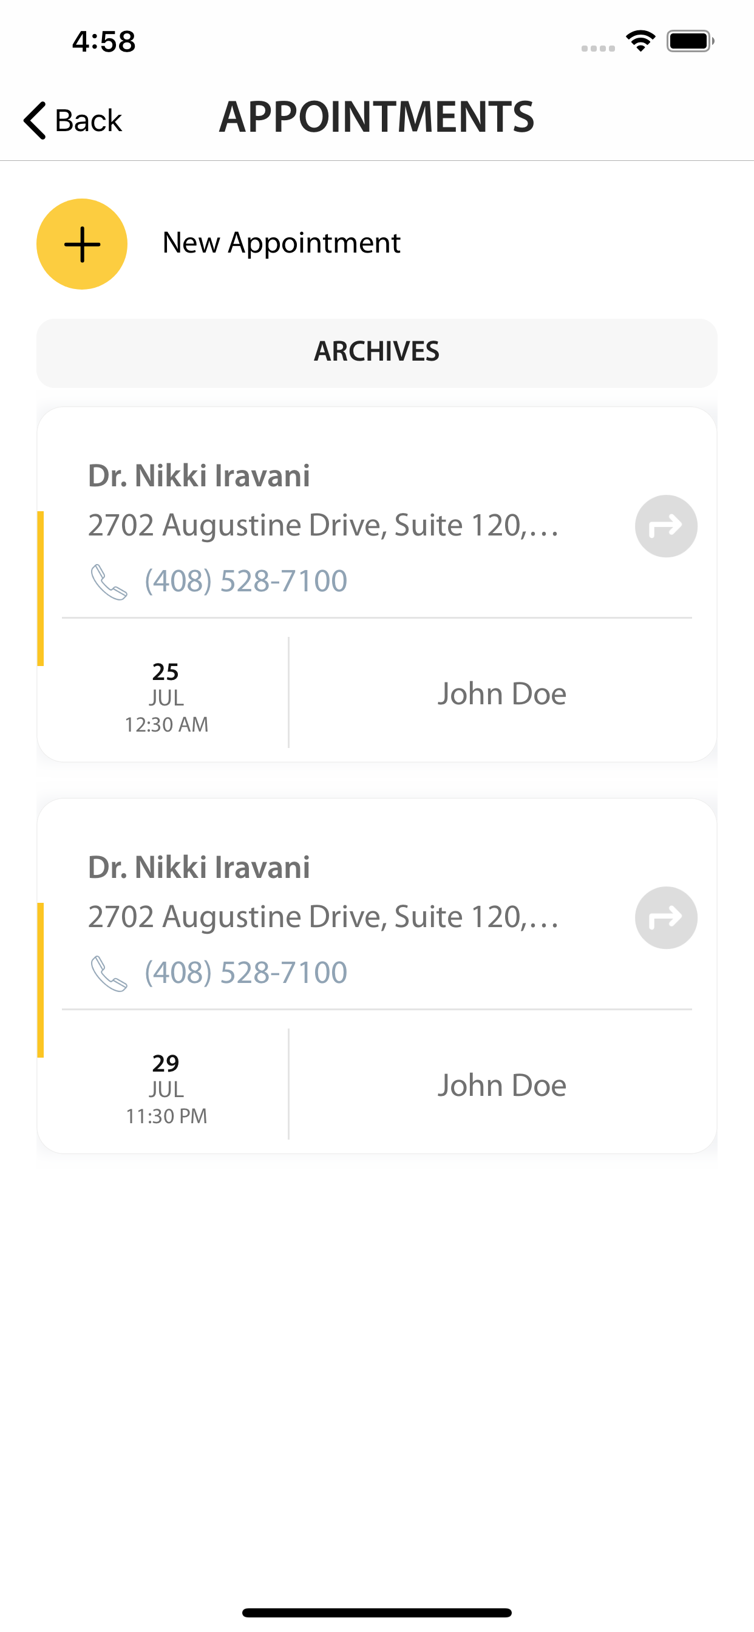Screen dimensions: 754x1632
Task: Tap the yellow plus New Appointment icon
Action: (82, 244)
